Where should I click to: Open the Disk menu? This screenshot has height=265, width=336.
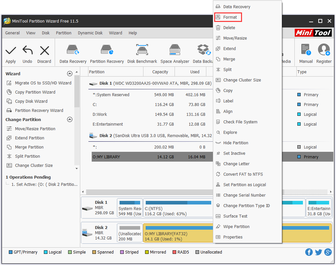(46, 33)
